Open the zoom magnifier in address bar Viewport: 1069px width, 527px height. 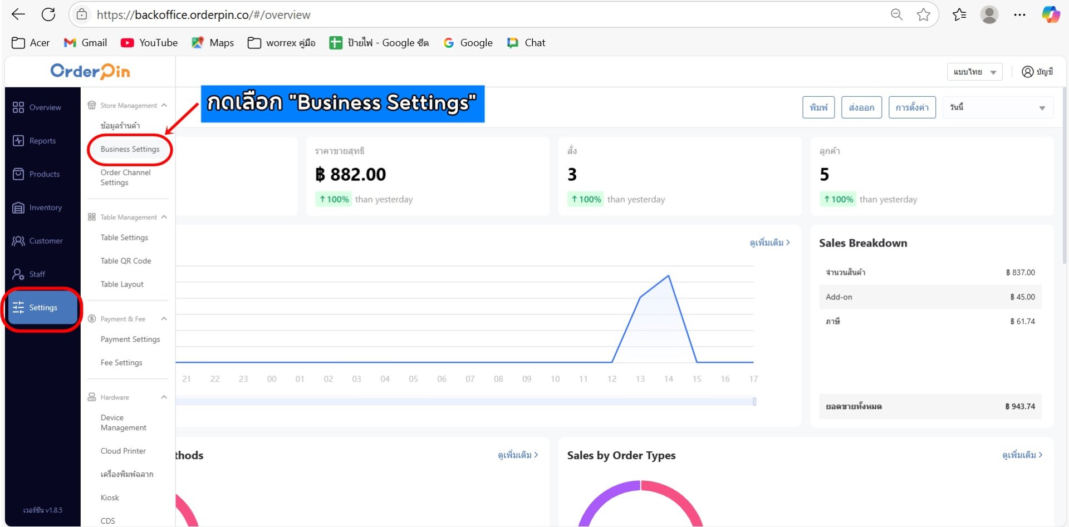[896, 14]
